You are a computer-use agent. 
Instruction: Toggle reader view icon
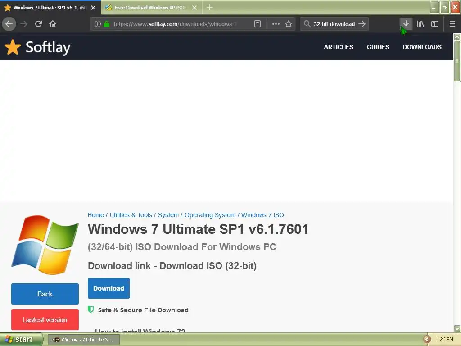[257, 24]
